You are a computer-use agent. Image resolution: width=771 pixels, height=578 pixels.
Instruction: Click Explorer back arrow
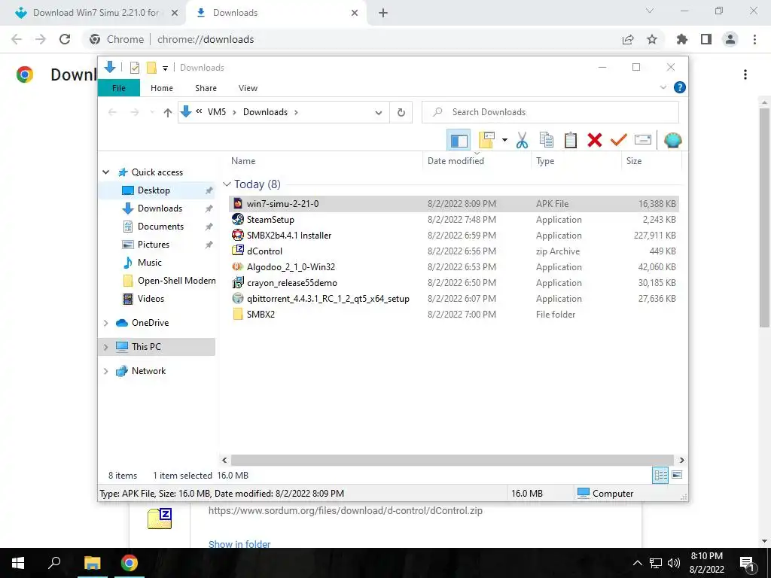(x=113, y=113)
